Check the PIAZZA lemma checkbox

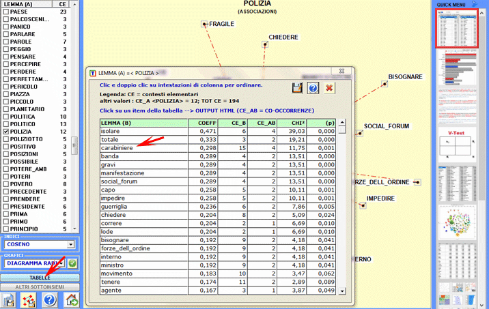point(6,94)
